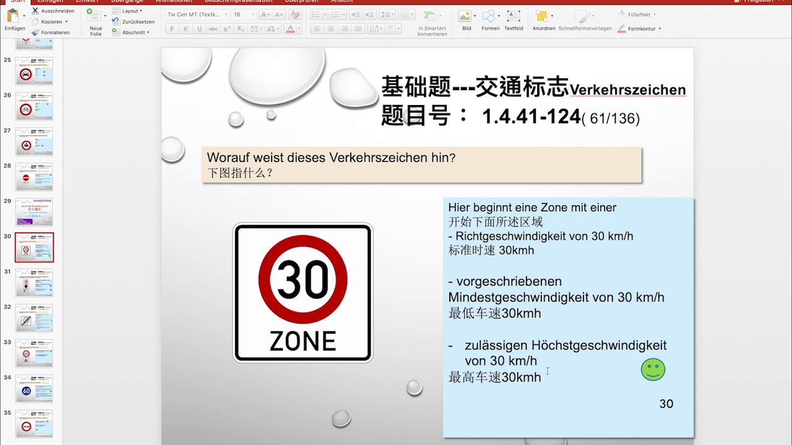Image resolution: width=792 pixels, height=445 pixels.
Task: Increase the font size with the A-up icon
Action: [264, 14]
